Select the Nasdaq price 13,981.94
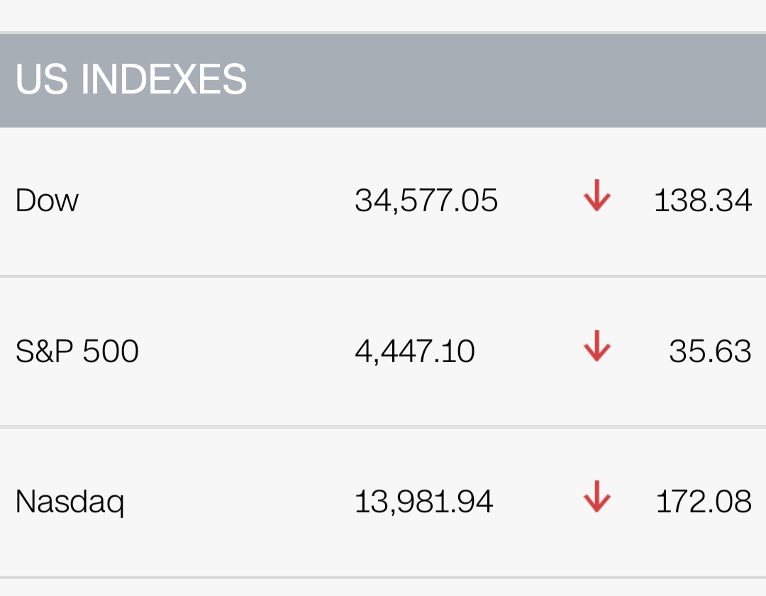The width and height of the screenshot is (766, 596). (x=423, y=502)
